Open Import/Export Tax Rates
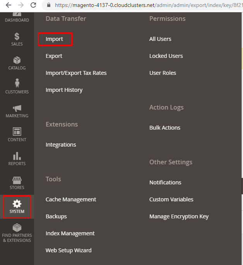The width and height of the screenshot is (243, 265). (x=76, y=73)
